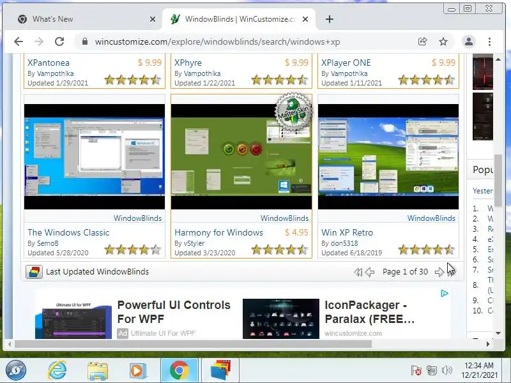Screen dimensions: 511x383
Task: Open the volume speaker tray icon
Action: 446,370
